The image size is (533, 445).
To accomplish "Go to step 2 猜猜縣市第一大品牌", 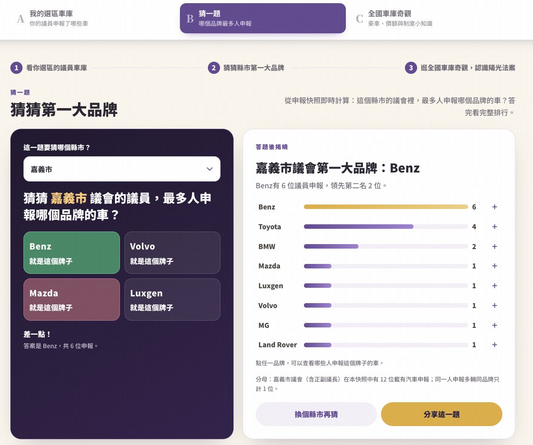I will pos(246,68).
